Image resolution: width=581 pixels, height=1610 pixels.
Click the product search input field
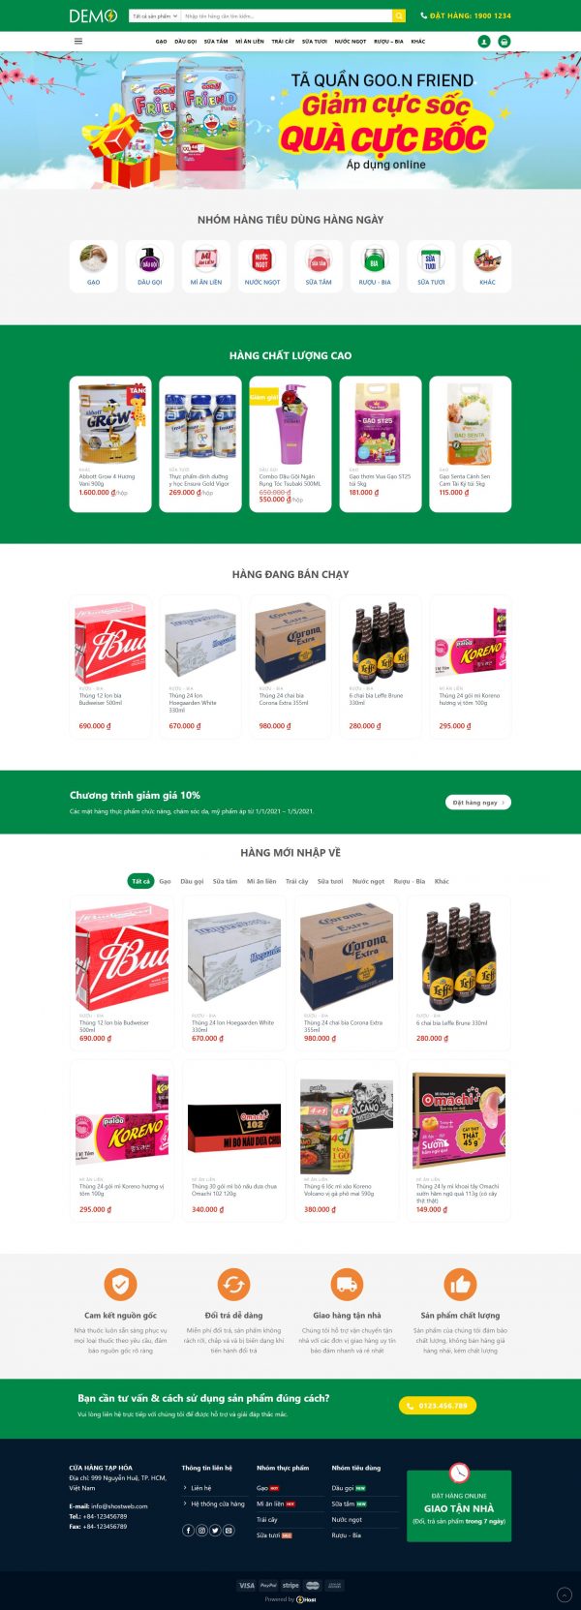click(287, 15)
